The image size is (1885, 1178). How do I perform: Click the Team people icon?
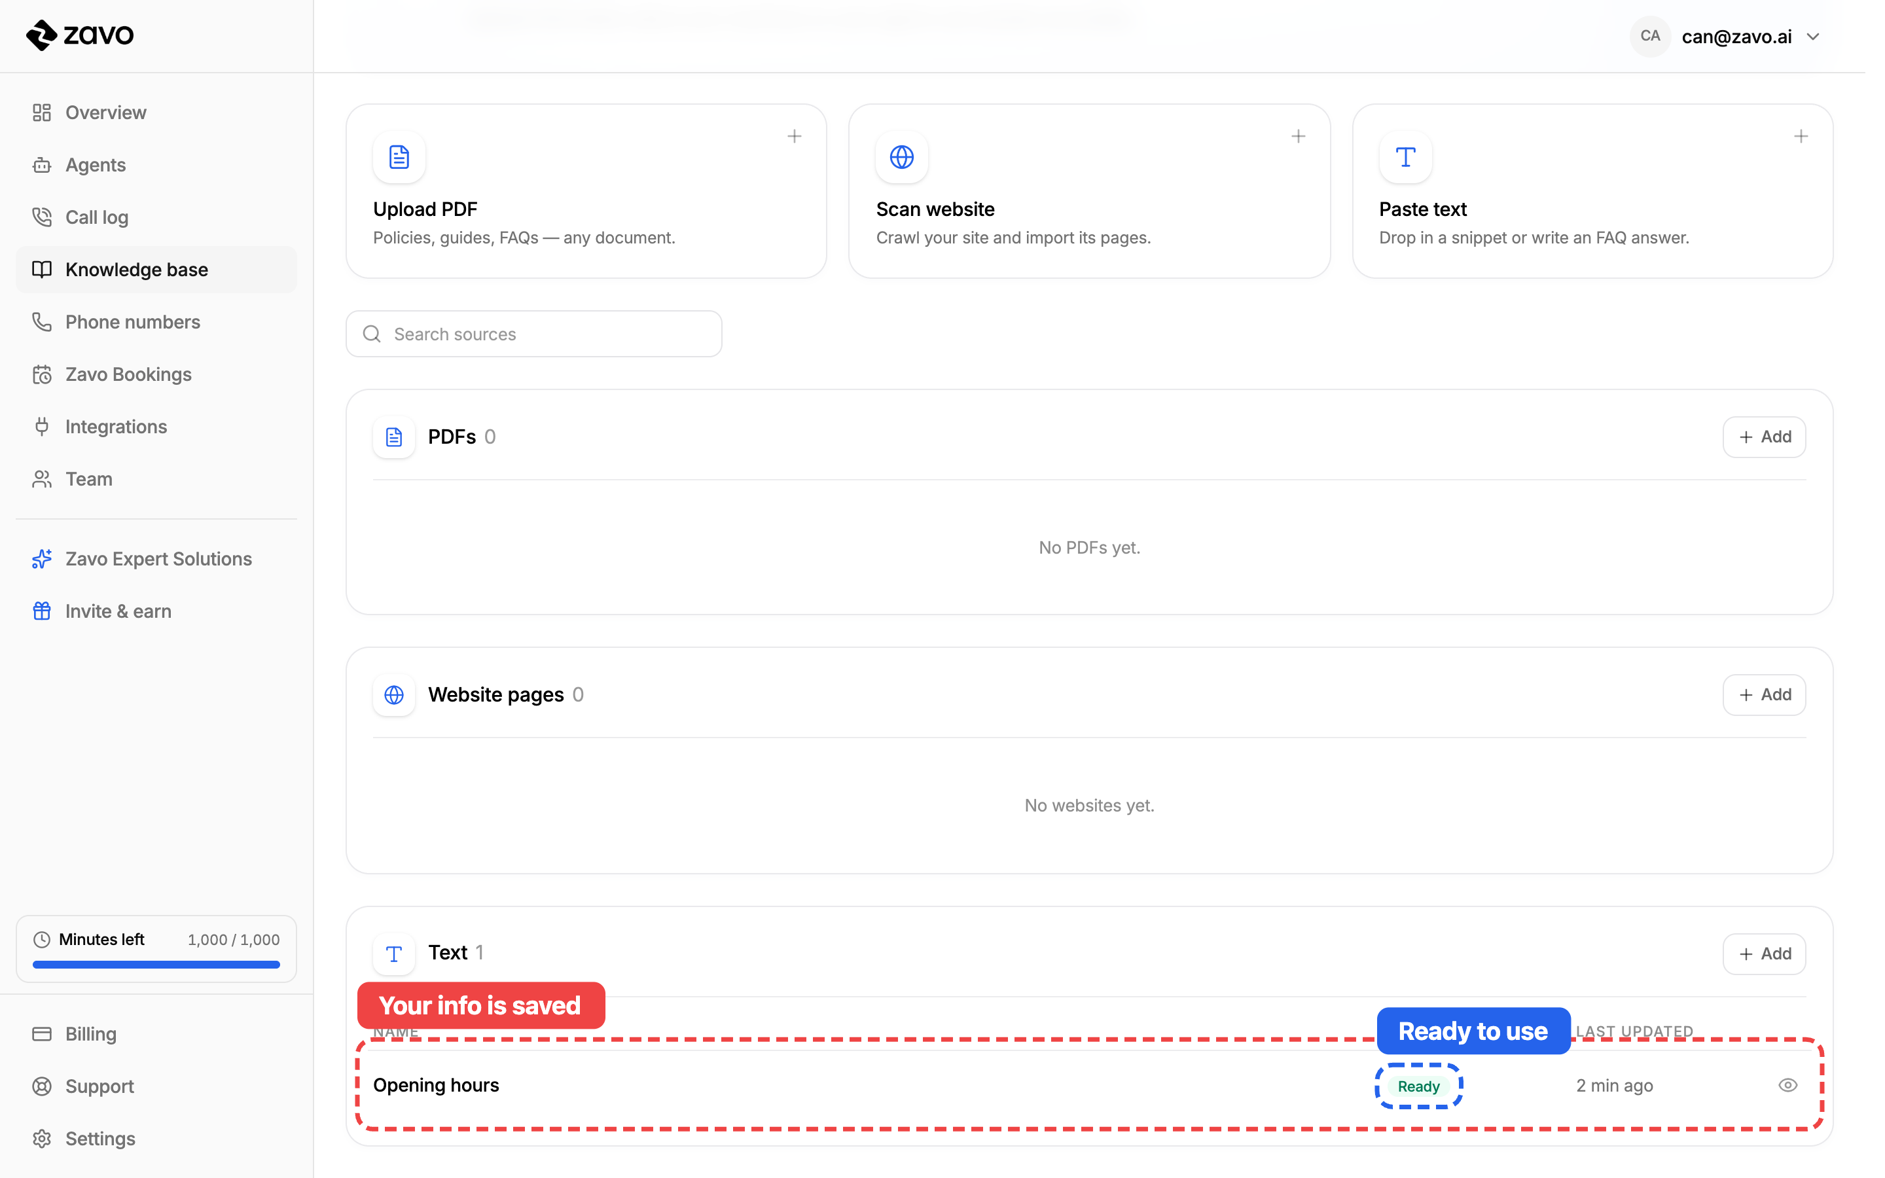coord(42,479)
